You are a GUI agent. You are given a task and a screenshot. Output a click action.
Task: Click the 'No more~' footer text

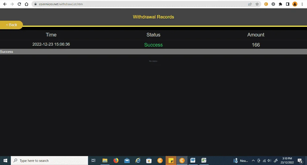(153, 61)
